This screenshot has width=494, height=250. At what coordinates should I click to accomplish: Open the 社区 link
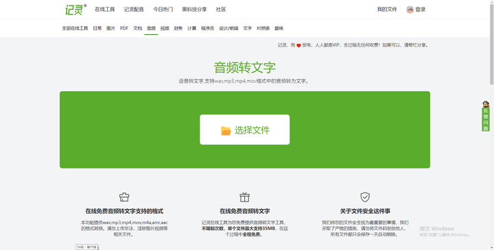click(x=221, y=10)
